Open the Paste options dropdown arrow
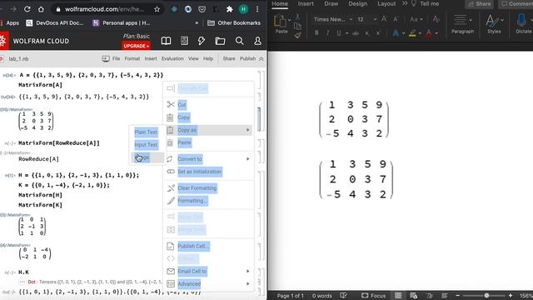 (x=289, y=20)
